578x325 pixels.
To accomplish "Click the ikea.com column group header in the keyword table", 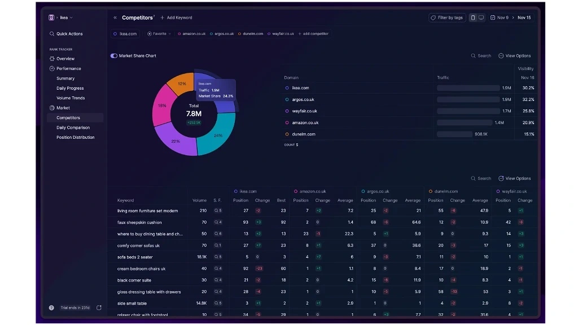I will (x=246, y=191).
